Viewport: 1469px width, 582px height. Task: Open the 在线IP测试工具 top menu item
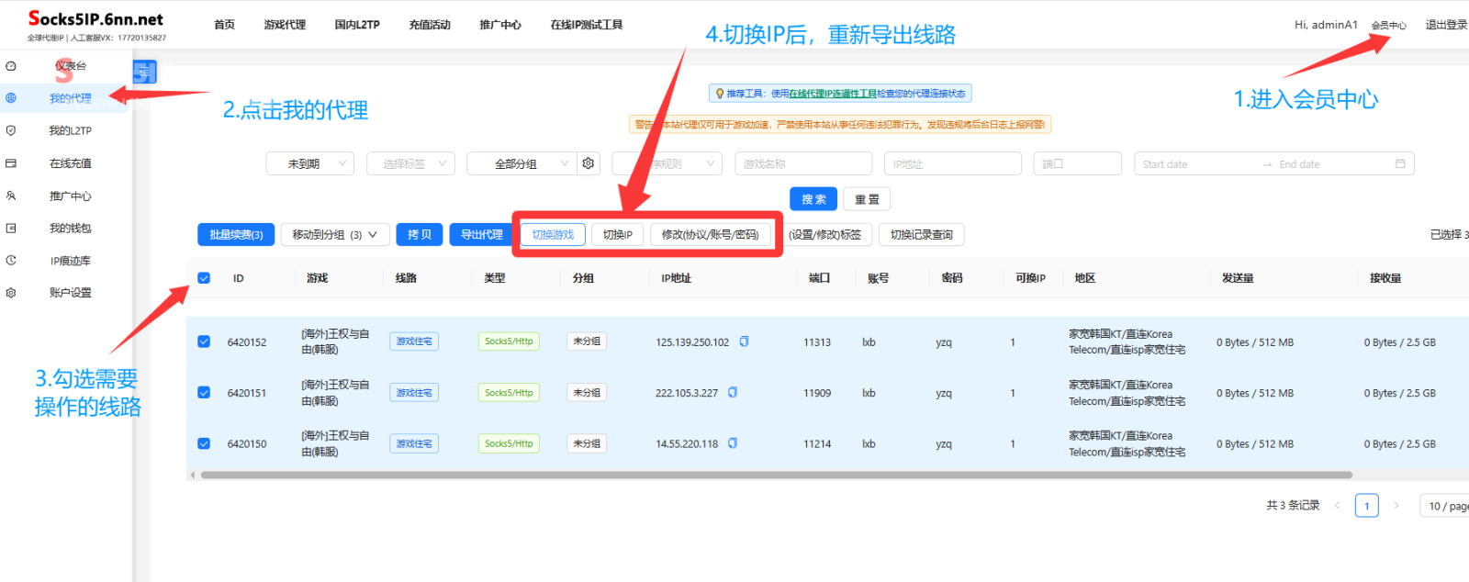tap(587, 25)
